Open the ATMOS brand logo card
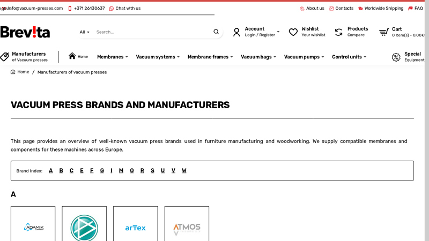The width and height of the screenshot is (429, 241). pyautogui.click(x=187, y=223)
